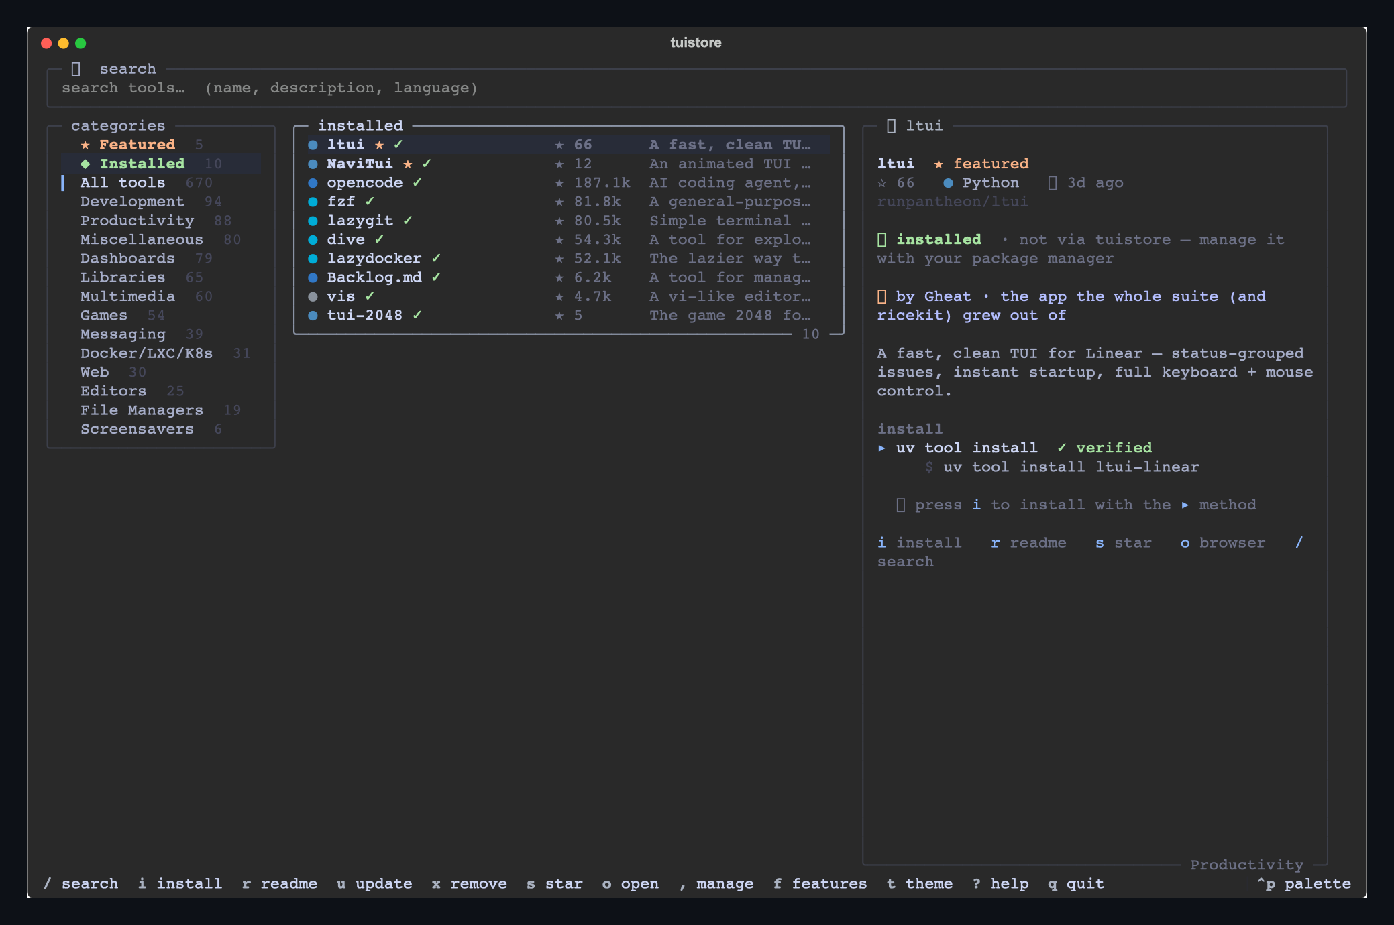
Task: Click the orange featured star next to NaviTui
Action: (408, 164)
